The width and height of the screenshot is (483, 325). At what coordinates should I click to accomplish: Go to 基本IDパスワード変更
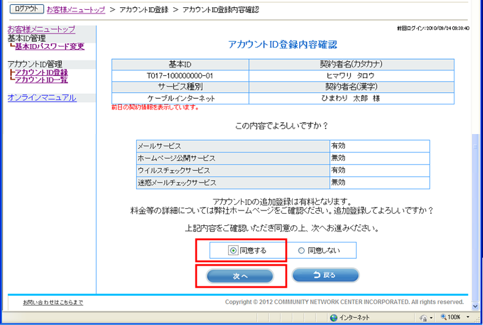[x=50, y=47]
